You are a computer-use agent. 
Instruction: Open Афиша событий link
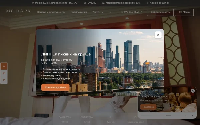pos(159,3)
